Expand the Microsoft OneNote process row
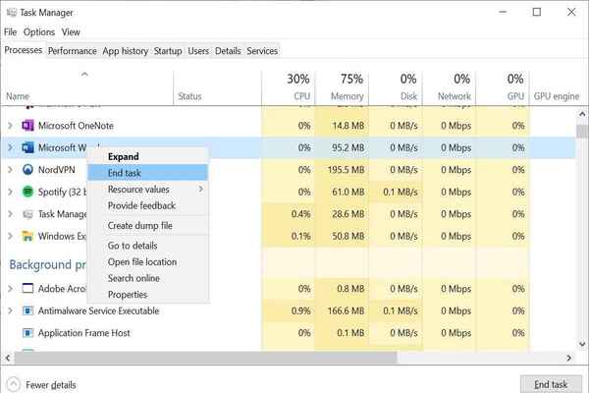Viewport: 589px width, 393px height. pos(10,126)
